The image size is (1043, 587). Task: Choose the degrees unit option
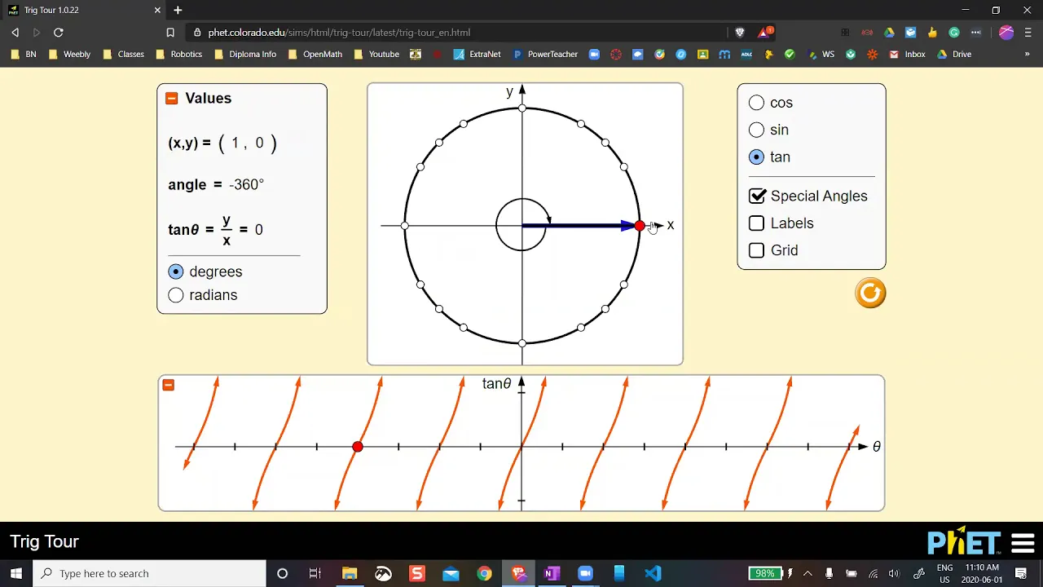click(176, 271)
